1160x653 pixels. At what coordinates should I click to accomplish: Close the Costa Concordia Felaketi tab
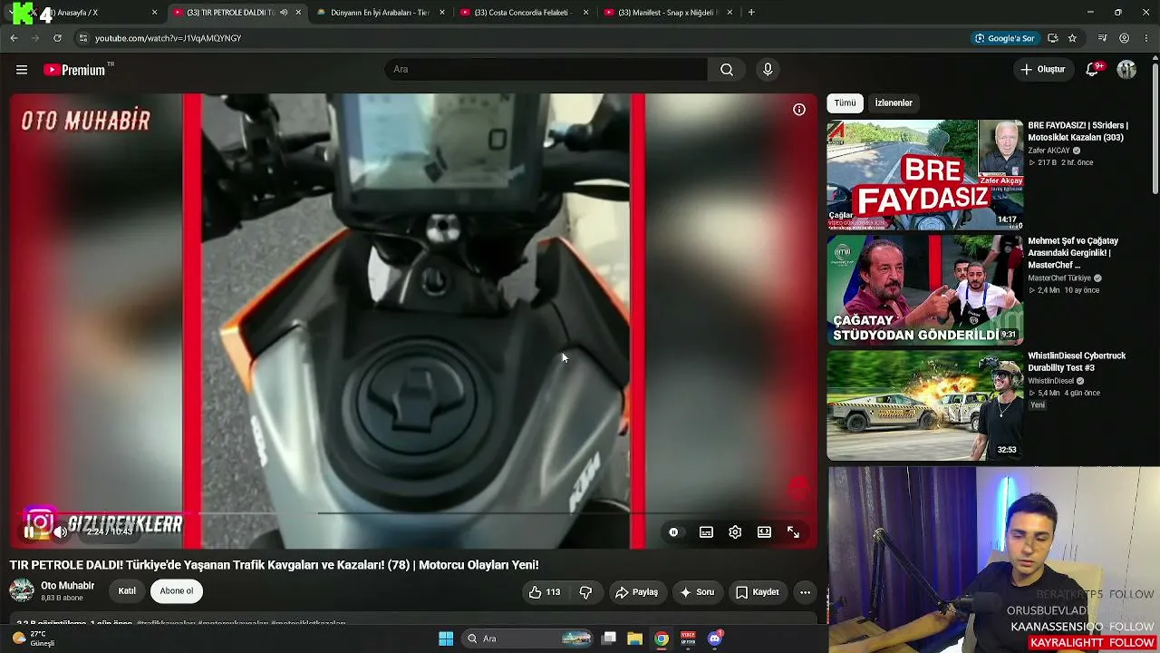tap(585, 13)
